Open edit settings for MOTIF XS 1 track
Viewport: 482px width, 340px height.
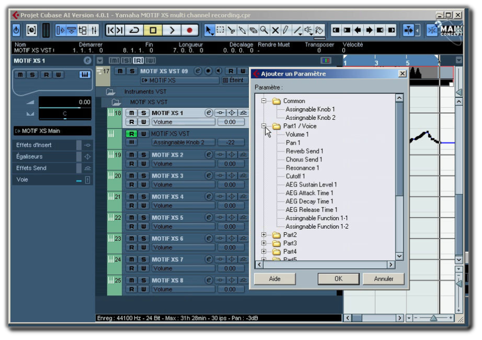[x=209, y=113]
